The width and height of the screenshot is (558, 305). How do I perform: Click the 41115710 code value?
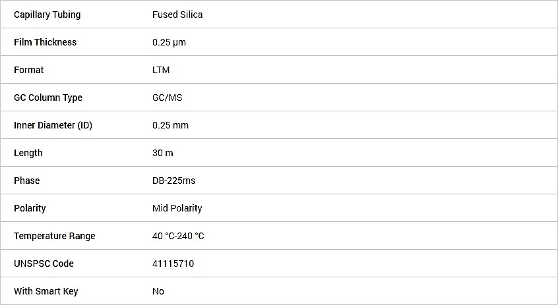coord(173,263)
